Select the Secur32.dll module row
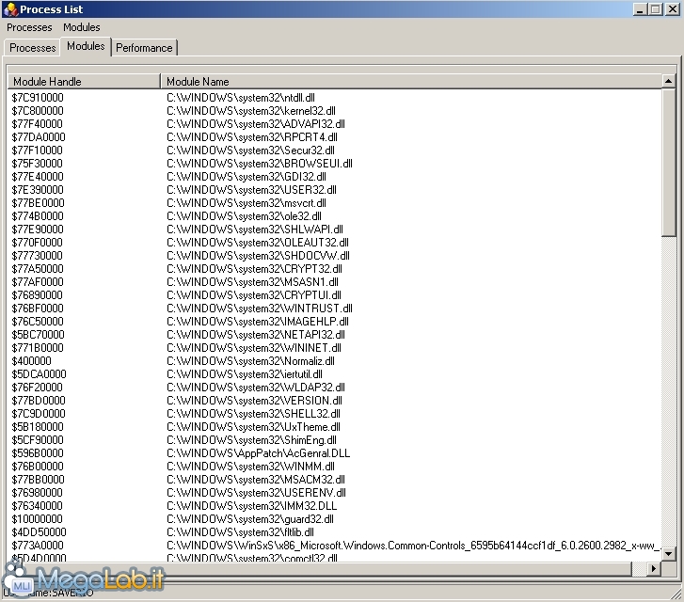This screenshot has height=602, width=684. tap(335, 150)
